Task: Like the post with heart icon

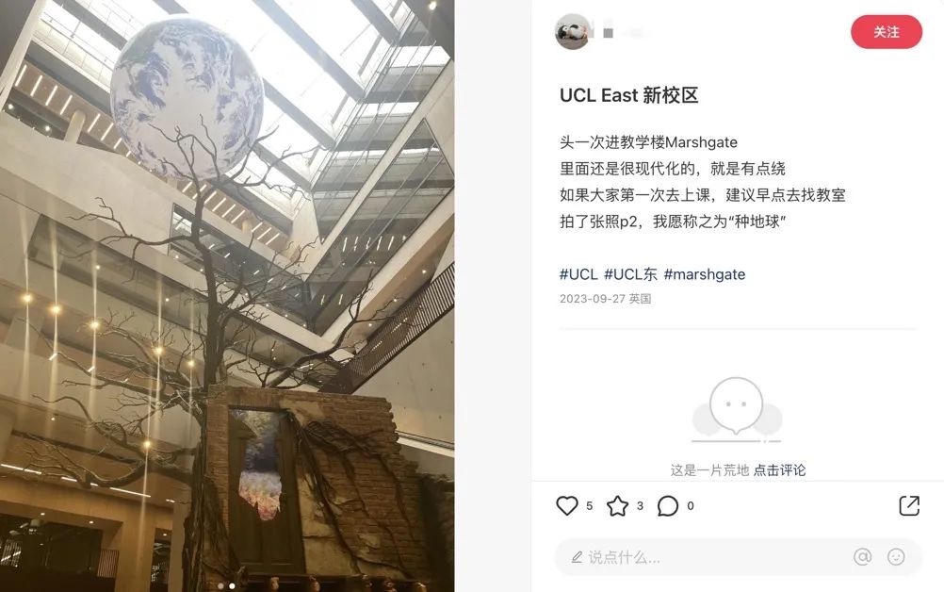Action: pos(566,506)
